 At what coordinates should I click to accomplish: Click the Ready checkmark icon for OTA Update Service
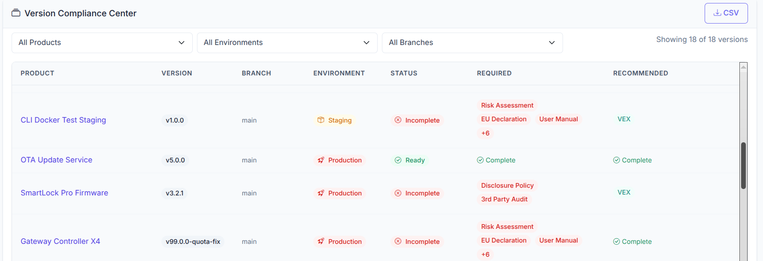398,160
